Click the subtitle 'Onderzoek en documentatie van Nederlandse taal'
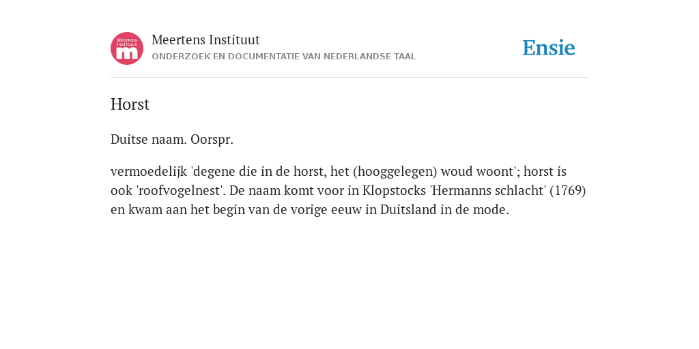The width and height of the screenshot is (699, 349). tap(283, 57)
